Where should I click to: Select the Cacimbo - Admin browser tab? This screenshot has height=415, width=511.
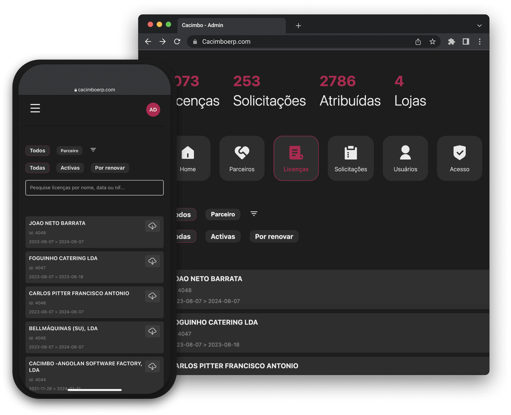tap(232, 25)
